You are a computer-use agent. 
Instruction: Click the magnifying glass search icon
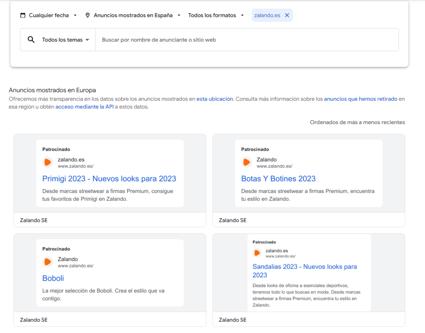coord(31,40)
